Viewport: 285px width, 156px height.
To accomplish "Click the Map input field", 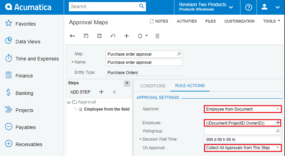I will click(144, 54).
